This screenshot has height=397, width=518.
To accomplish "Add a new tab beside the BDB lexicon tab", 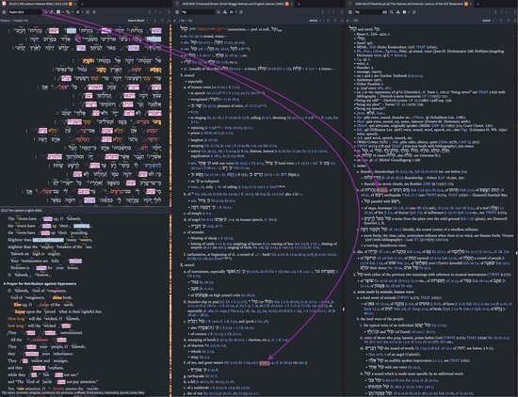I will 299,4.
